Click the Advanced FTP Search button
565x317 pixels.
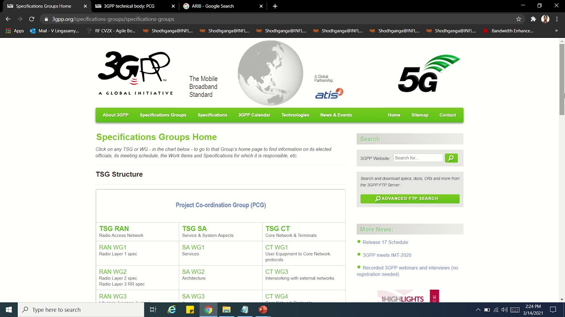click(410, 199)
